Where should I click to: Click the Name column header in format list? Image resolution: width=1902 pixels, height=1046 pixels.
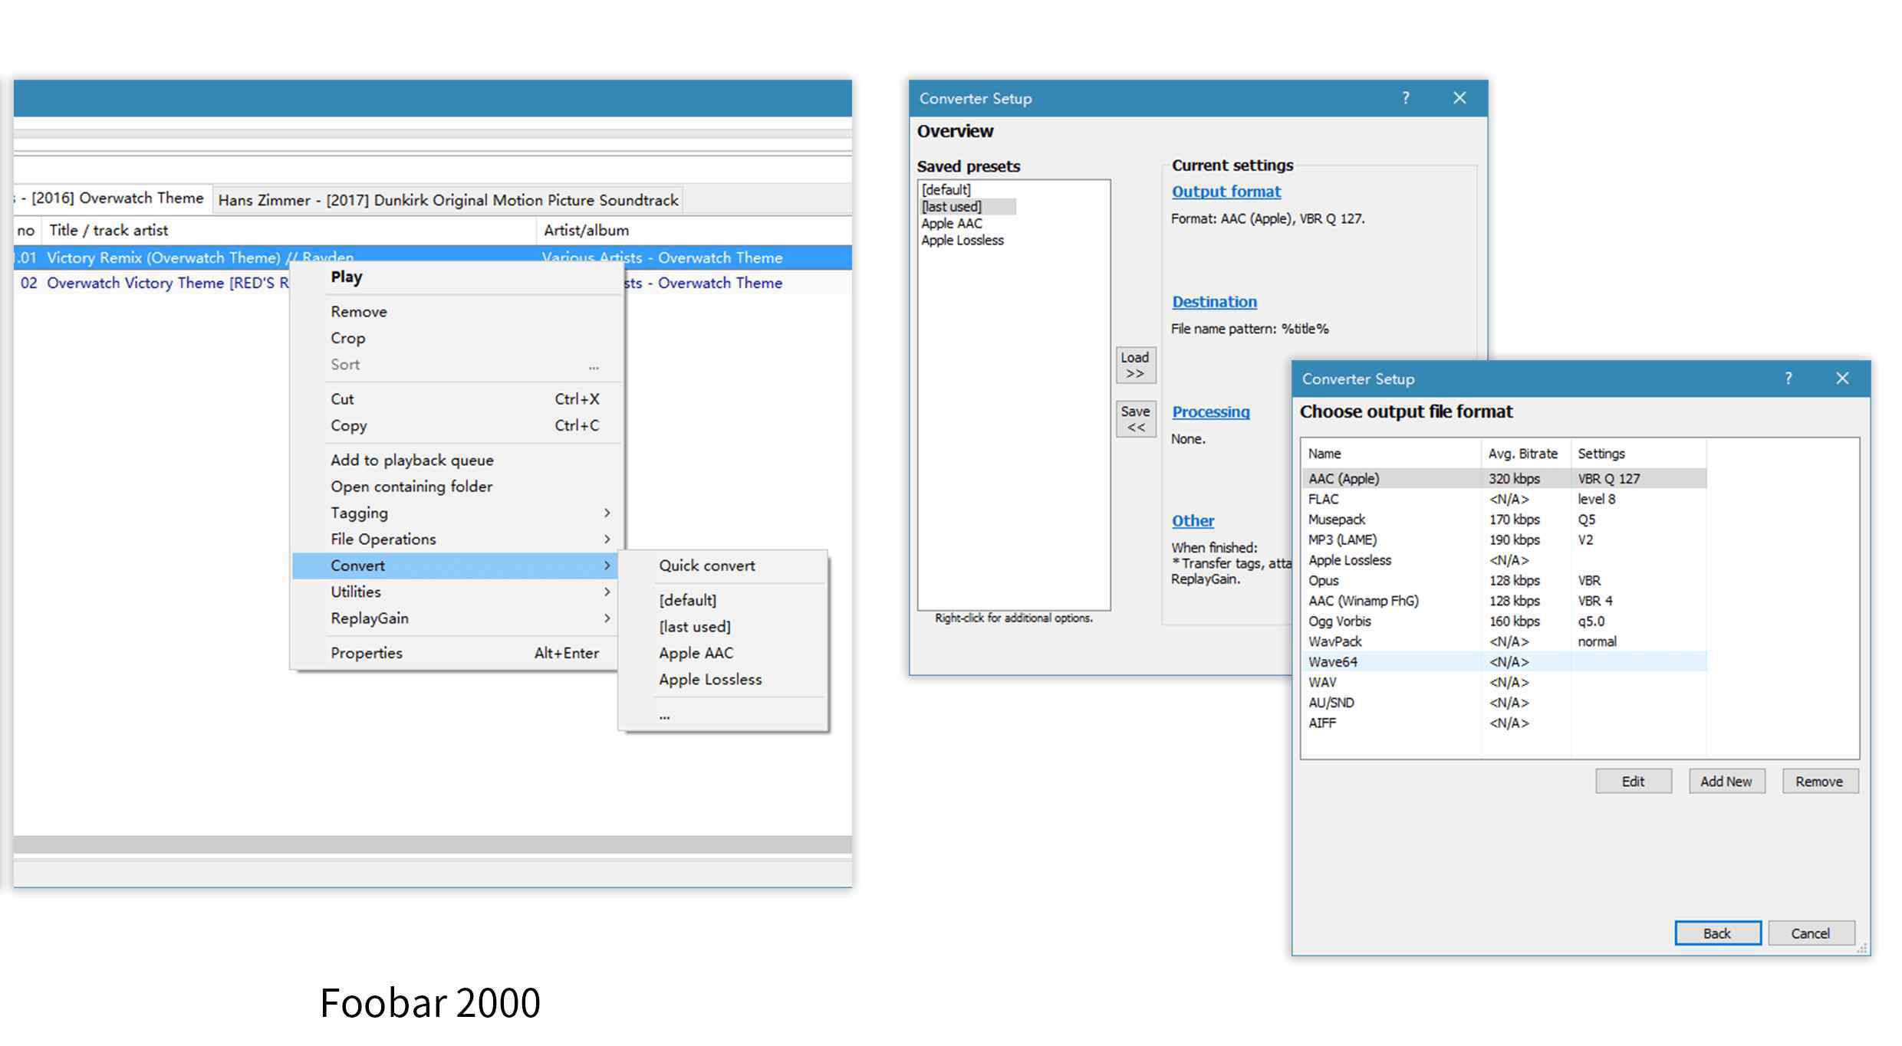point(1391,454)
